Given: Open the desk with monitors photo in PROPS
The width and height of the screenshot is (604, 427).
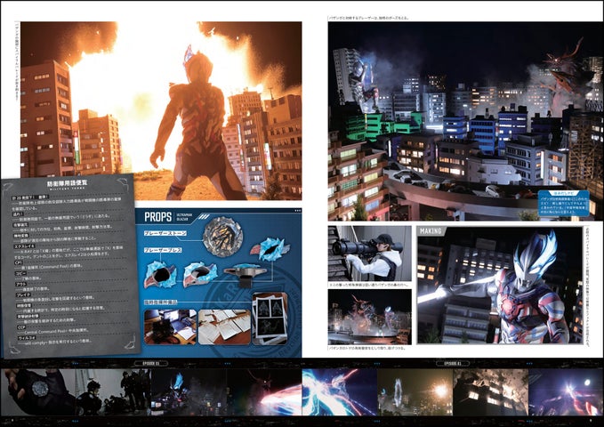Looking at the screenshot, I should [x=170, y=326].
